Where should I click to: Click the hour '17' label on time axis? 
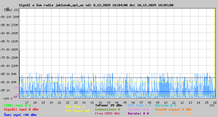click(x=27, y=103)
